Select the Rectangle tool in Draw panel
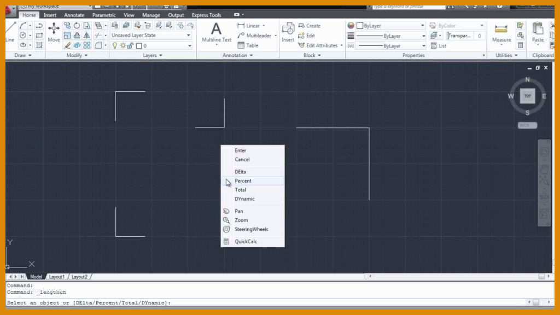 click(x=39, y=36)
